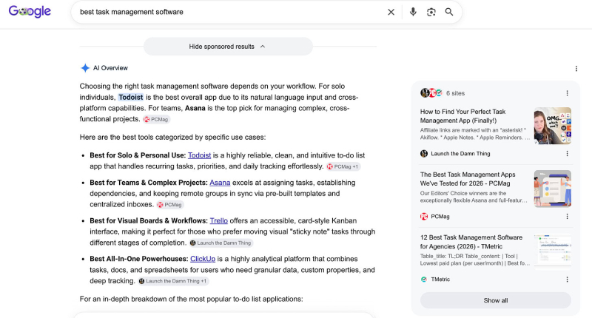This screenshot has width=592, height=318.
Task: Open How to Find Your Perfect Task Management App
Action: tap(463, 116)
